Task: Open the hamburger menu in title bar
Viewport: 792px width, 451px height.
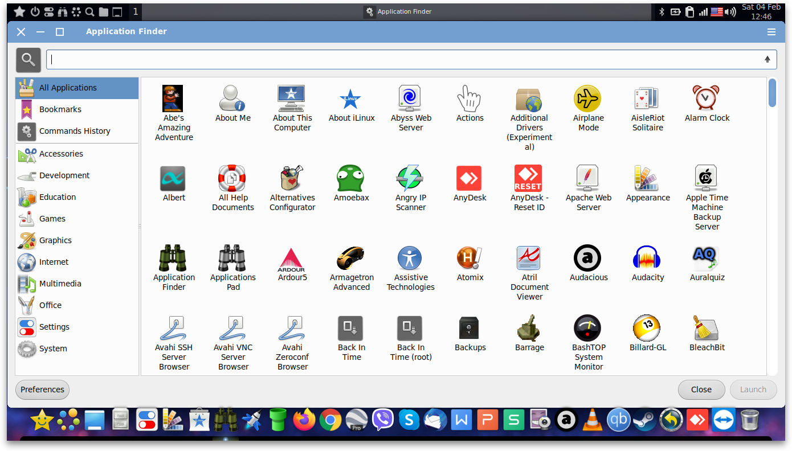Action: click(771, 32)
